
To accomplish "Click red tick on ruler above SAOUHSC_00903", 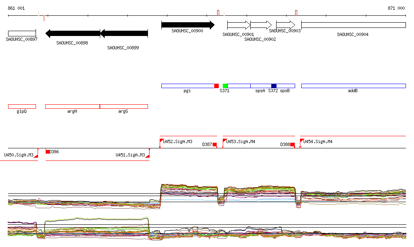I will click(296, 13).
